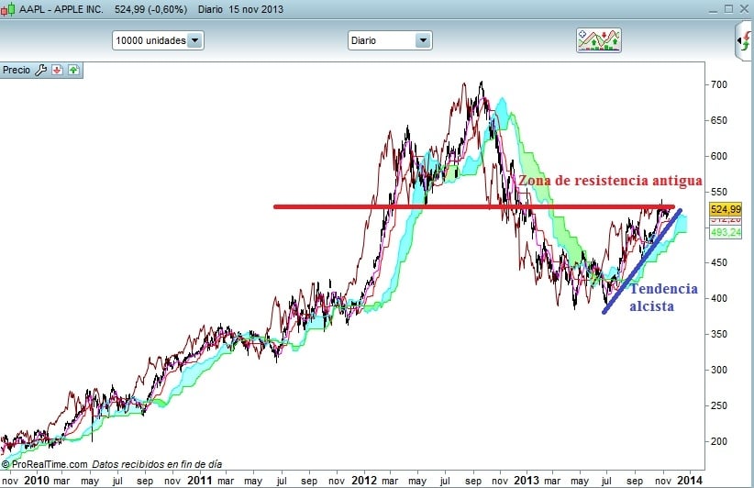
Task: Click the 'Precio' panel label
Action: (17, 71)
